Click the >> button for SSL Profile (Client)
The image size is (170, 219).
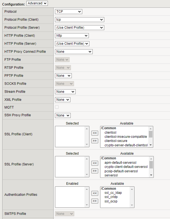(94, 141)
